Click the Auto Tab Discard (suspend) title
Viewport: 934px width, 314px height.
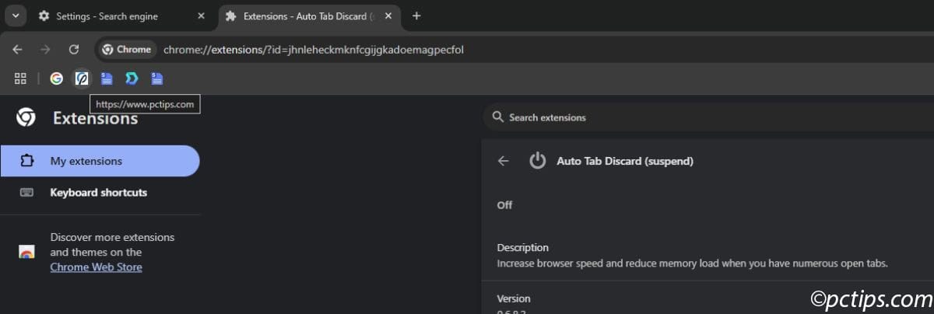click(625, 161)
